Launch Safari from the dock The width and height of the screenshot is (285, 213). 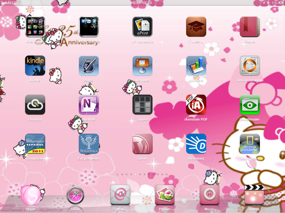tap(75, 195)
